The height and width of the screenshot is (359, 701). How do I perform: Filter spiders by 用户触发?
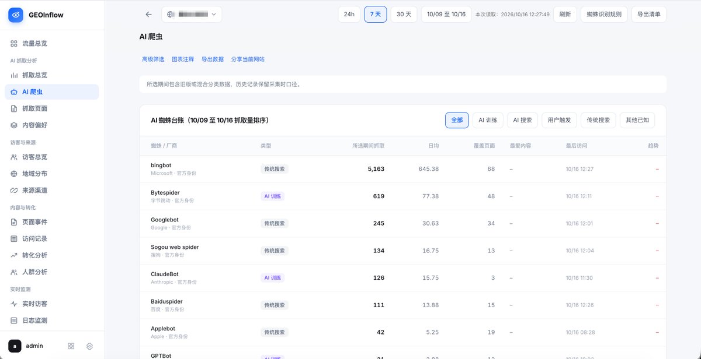pos(560,120)
